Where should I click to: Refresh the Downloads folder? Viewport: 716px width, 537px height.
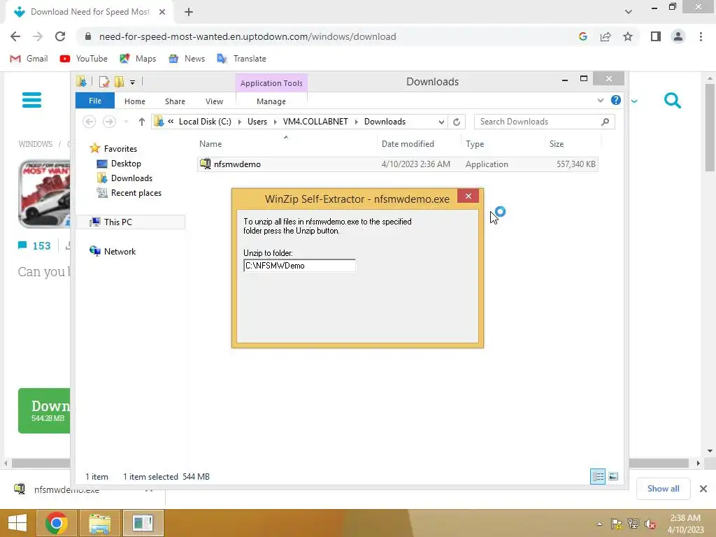456,122
